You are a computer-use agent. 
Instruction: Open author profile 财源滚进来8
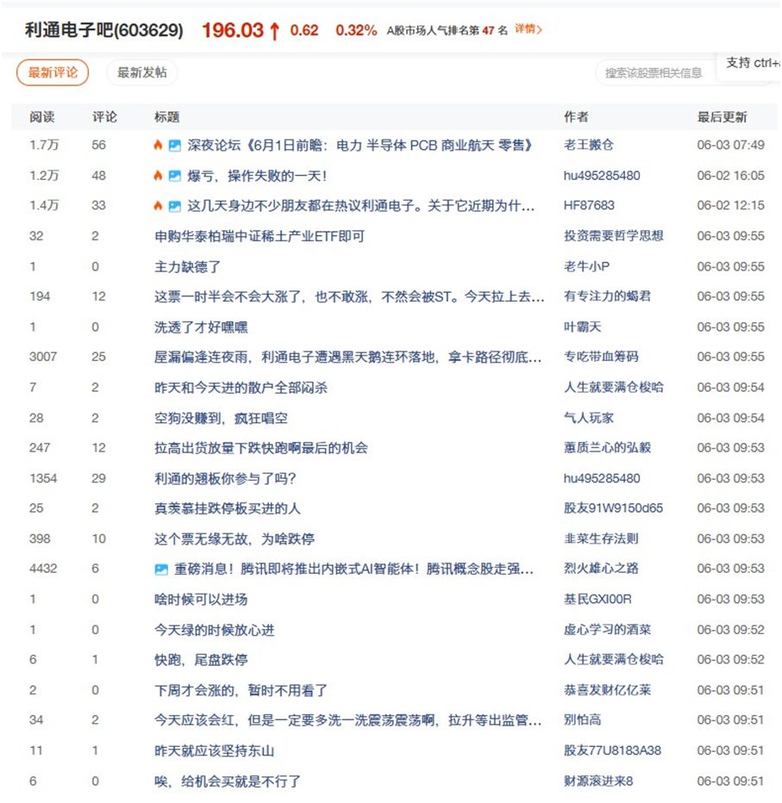pyautogui.click(x=598, y=782)
